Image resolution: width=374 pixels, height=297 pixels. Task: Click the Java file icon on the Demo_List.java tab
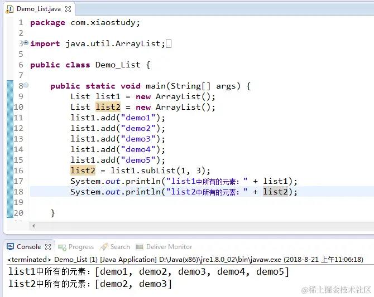10,9
